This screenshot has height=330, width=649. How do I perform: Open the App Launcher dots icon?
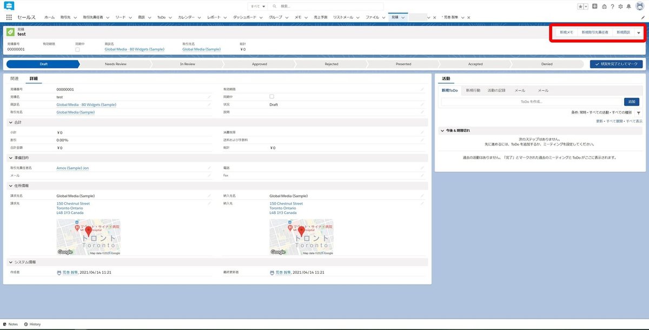coord(9,17)
